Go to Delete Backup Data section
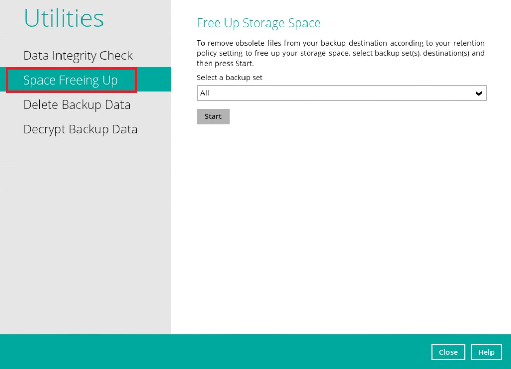 click(x=76, y=105)
